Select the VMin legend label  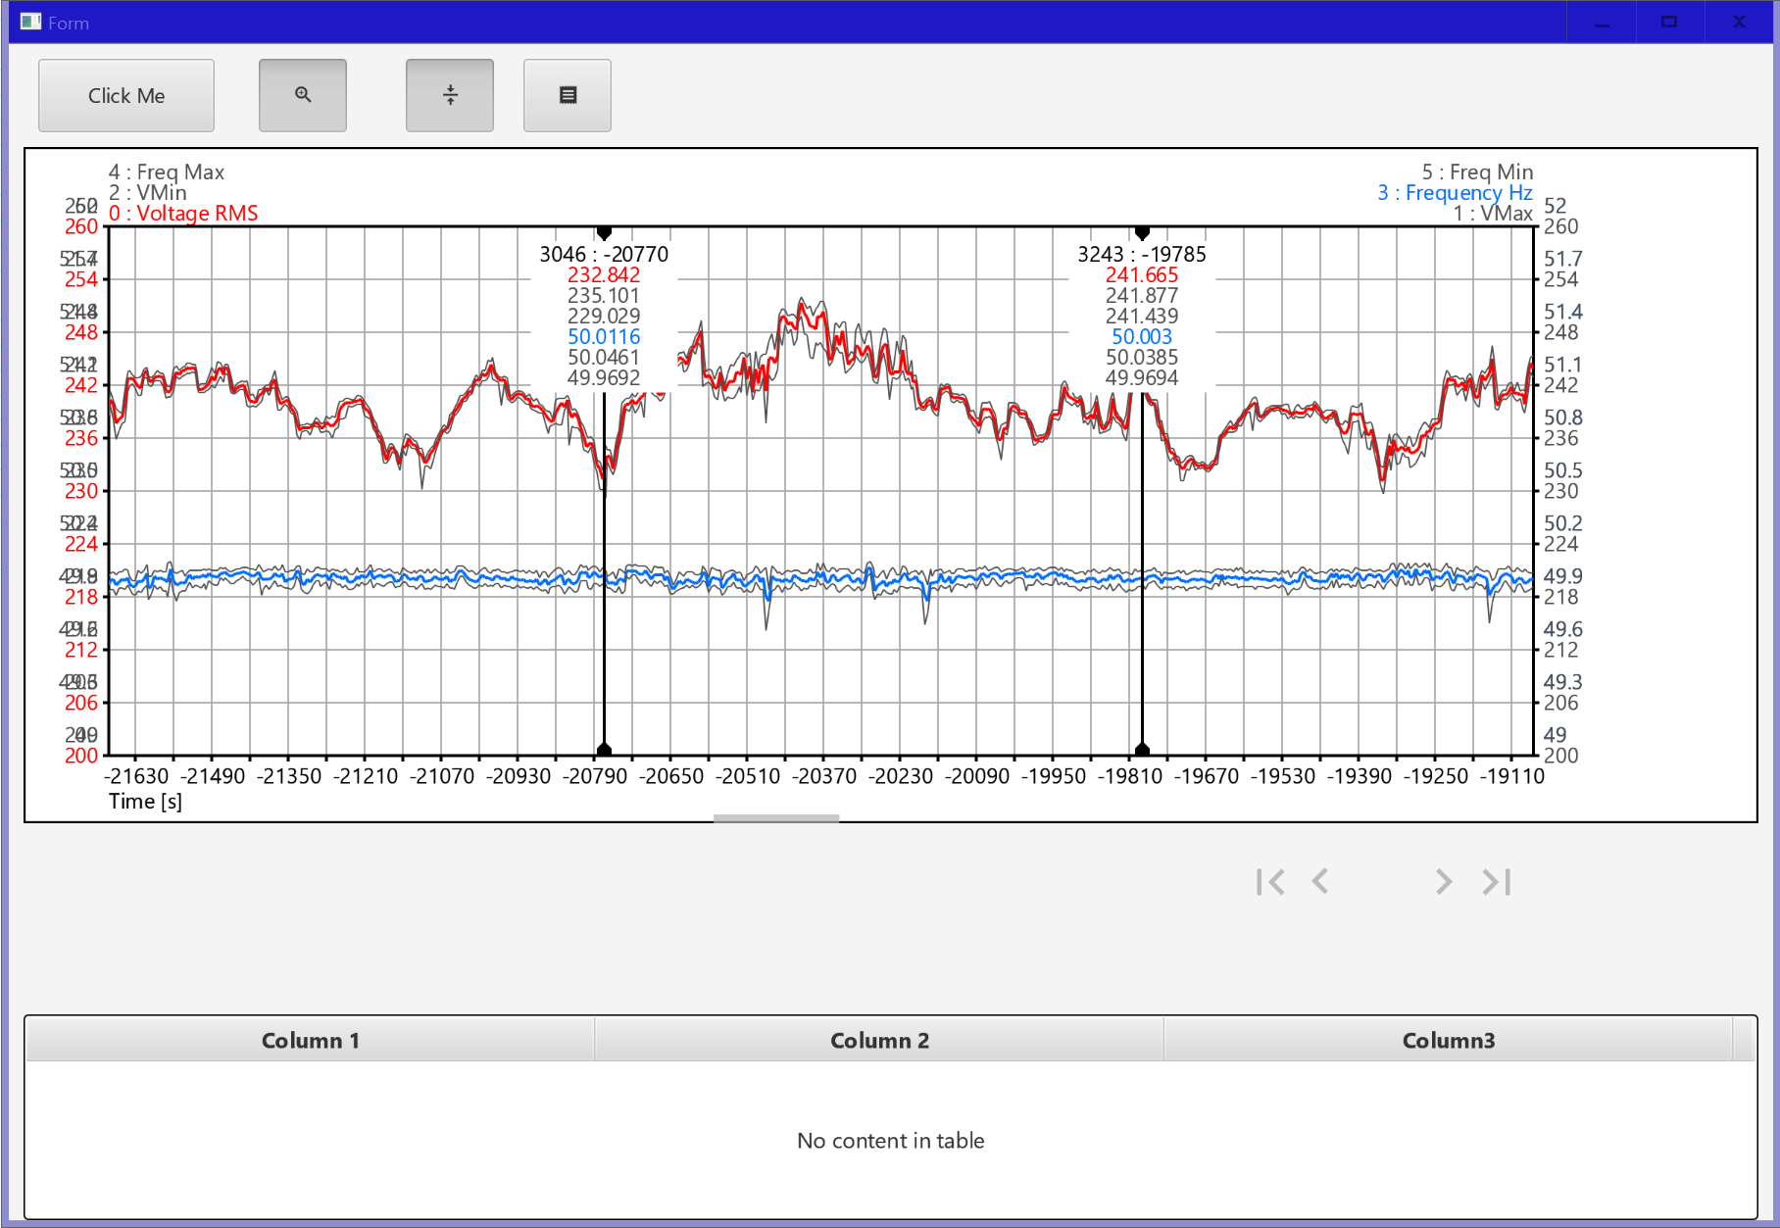pyautogui.click(x=149, y=193)
